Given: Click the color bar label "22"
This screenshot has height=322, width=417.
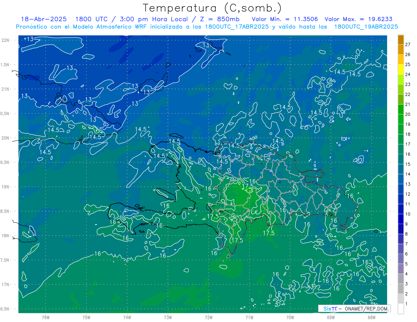Looking at the screenshot, I should click(x=408, y=94).
